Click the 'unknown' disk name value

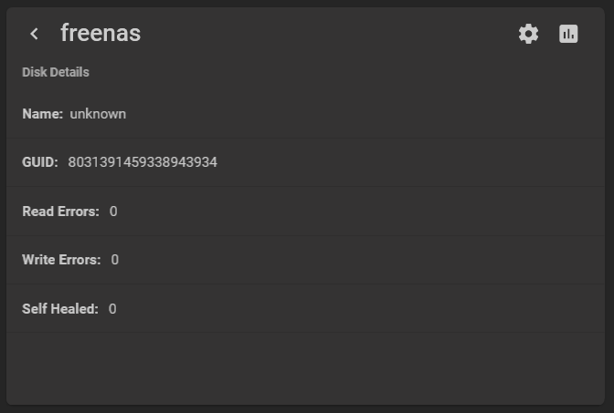point(98,114)
